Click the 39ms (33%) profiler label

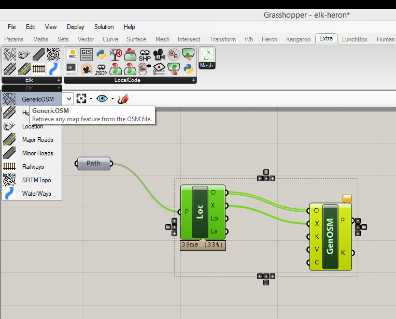203,245
